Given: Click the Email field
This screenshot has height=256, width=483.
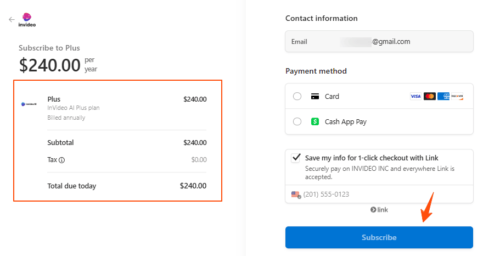Looking at the screenshot, I should pos(379,41).
